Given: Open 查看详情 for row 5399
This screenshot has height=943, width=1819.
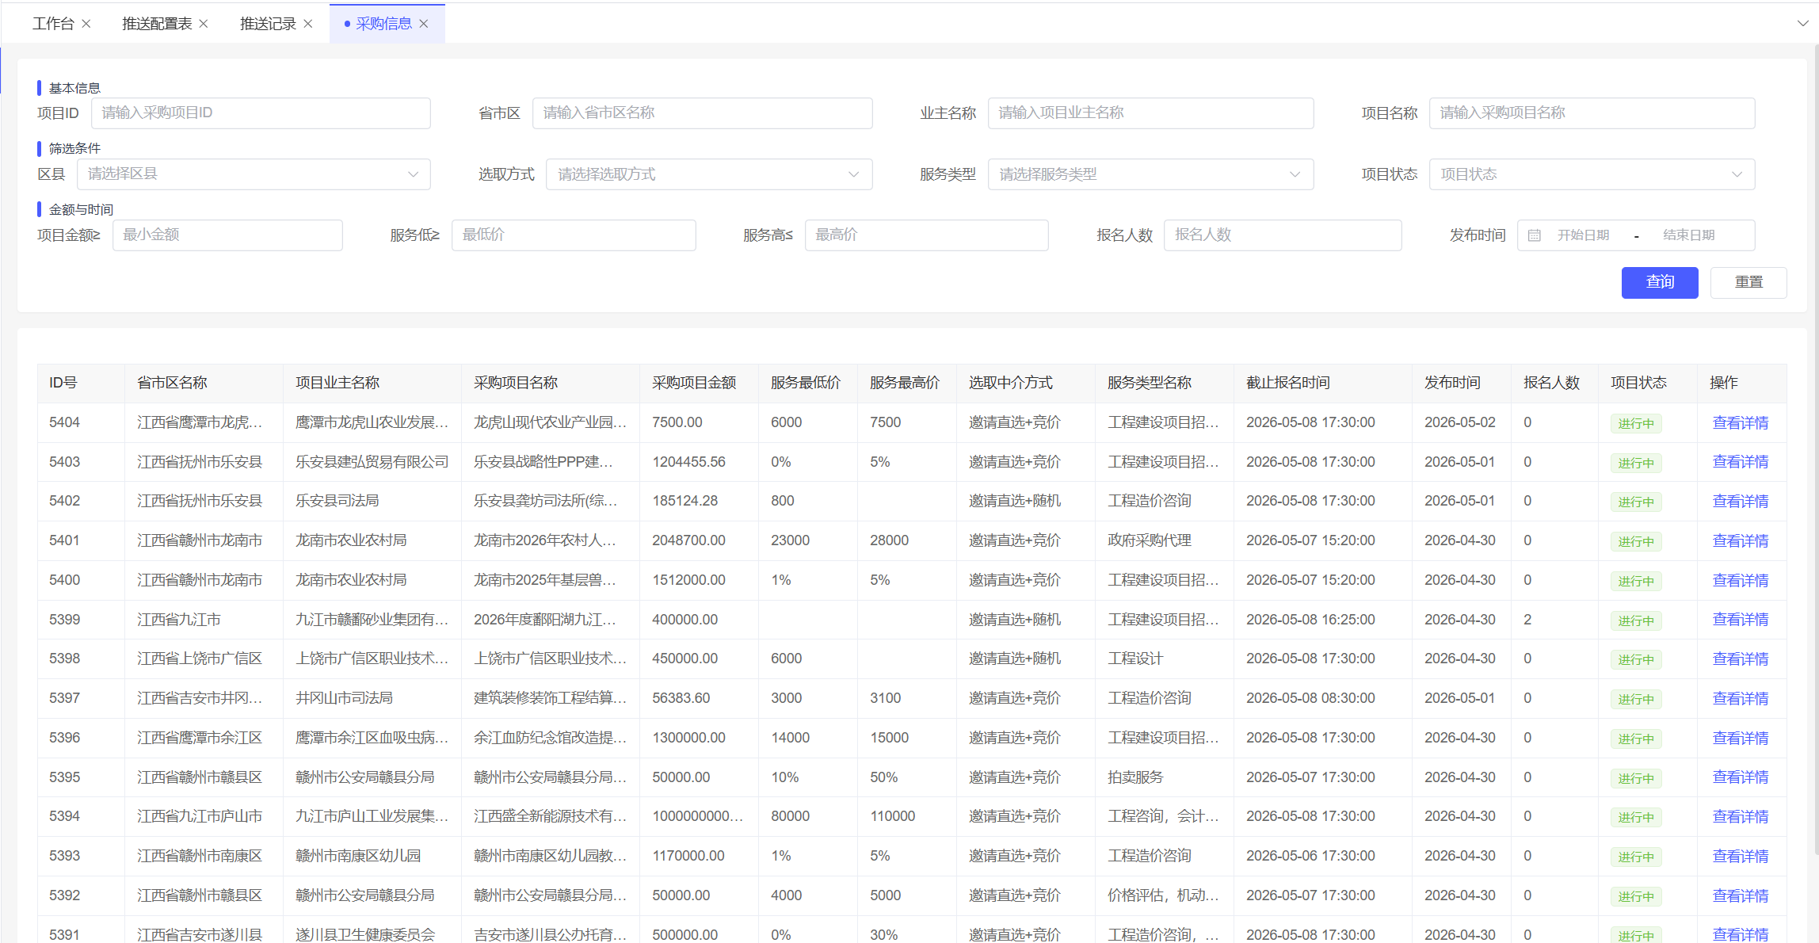Looking at the screenshot, I should click(x=1741, y=620).
